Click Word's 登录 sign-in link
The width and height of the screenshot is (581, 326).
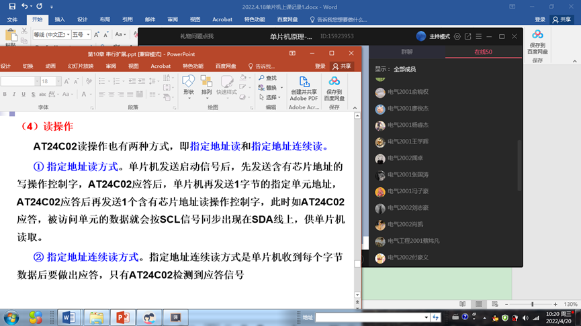click(x=539, y=19)
